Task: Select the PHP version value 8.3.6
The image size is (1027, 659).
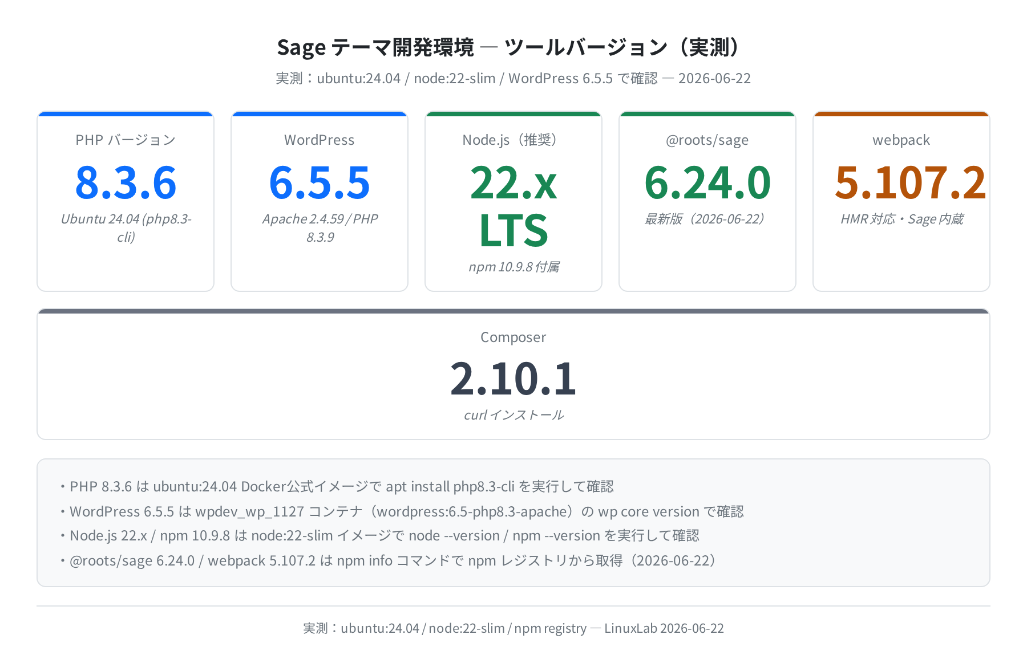Action: [x=126, y=182]
